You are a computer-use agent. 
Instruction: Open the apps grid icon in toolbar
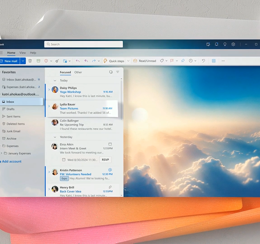point(214,61)
